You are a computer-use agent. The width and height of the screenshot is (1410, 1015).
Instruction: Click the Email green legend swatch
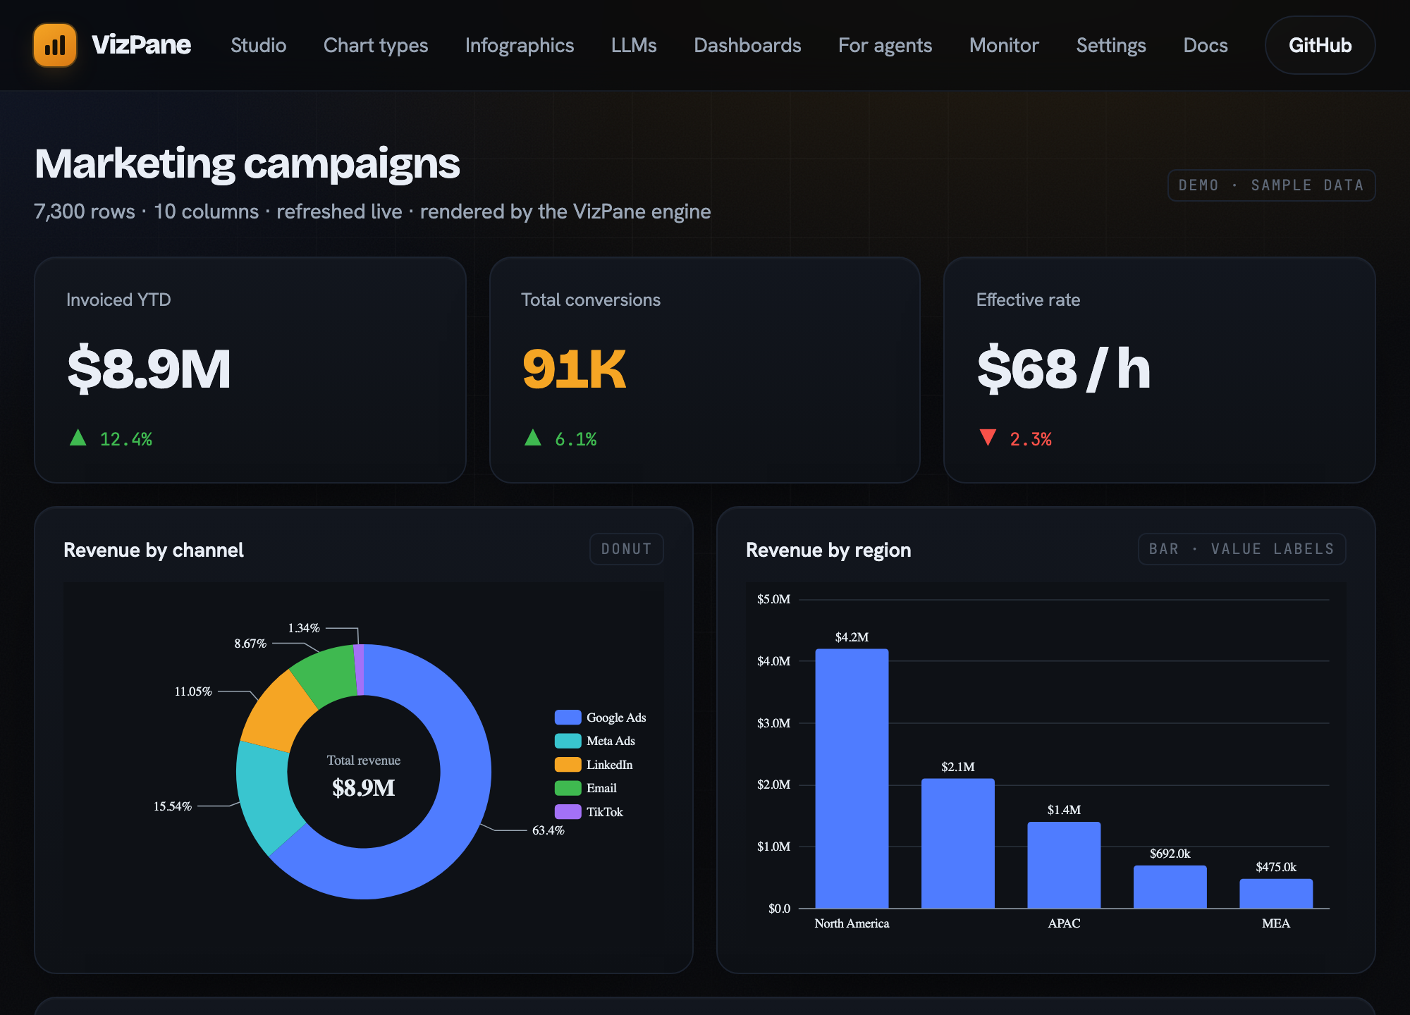[x=568, y=788]
